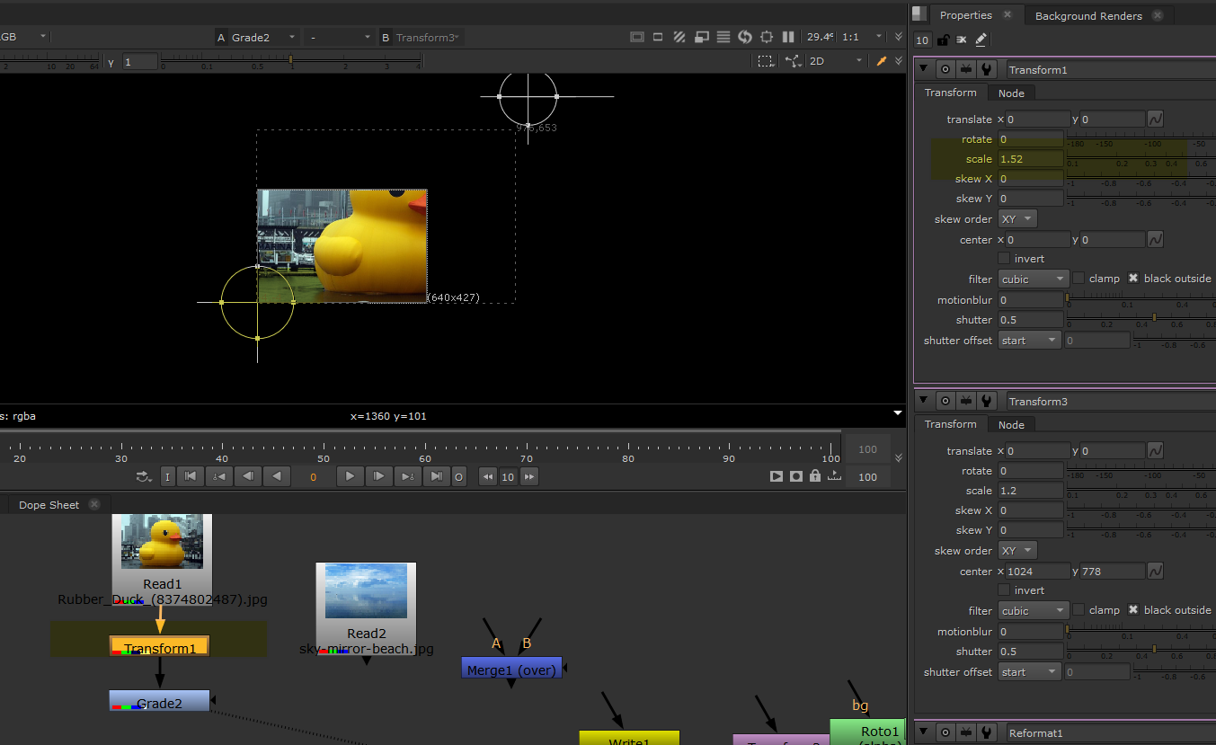Collapse the Reformat1 properties panel
The image size is (1216, 745).
pyautogui.click(x=923, y=732)
